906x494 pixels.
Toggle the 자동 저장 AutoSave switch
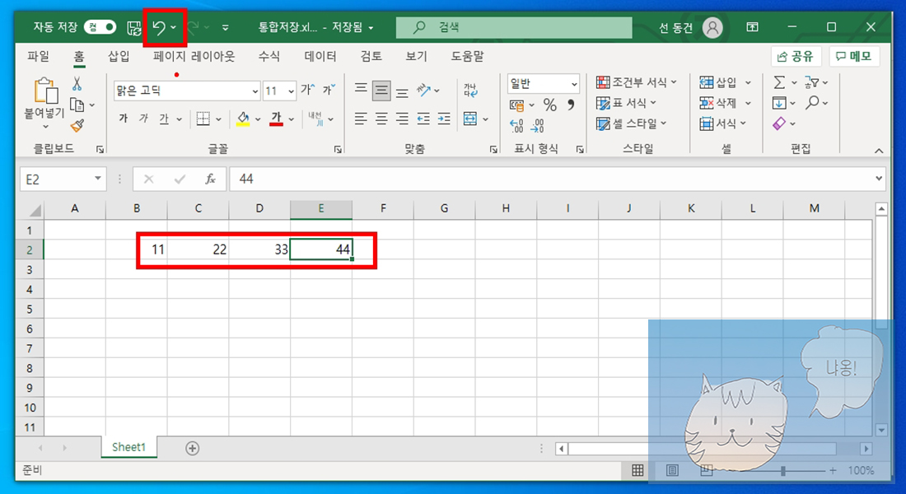tap(100, 27)
